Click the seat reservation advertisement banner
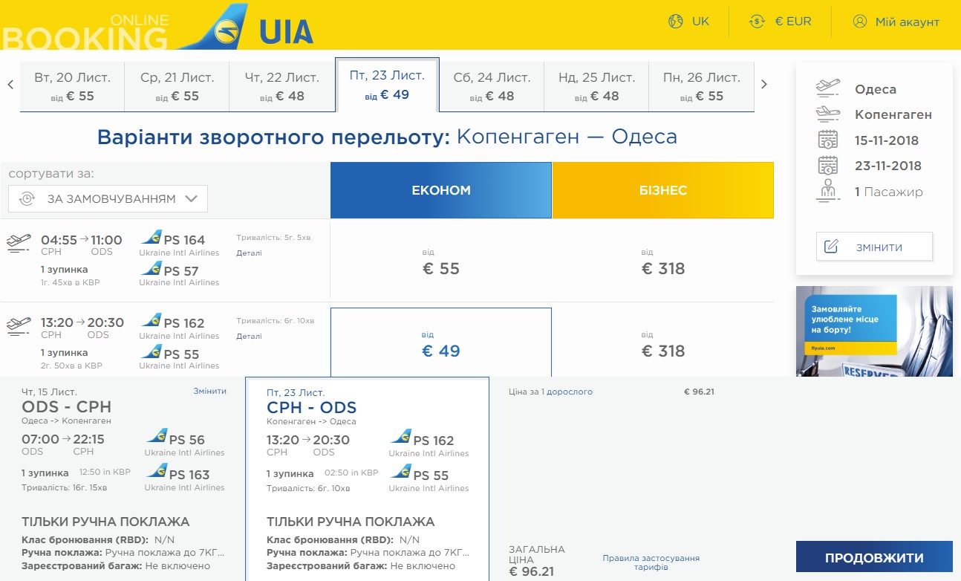The width and height of the screenshot is (961, 581). point(874,331)
